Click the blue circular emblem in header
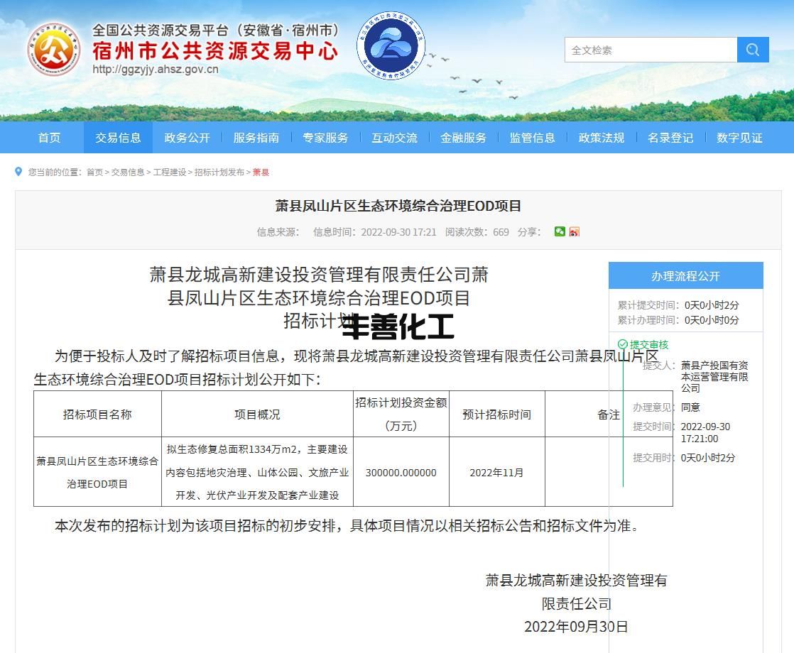Image resolution: width=794 pixels, height=653 pixels. click(391, 45)
